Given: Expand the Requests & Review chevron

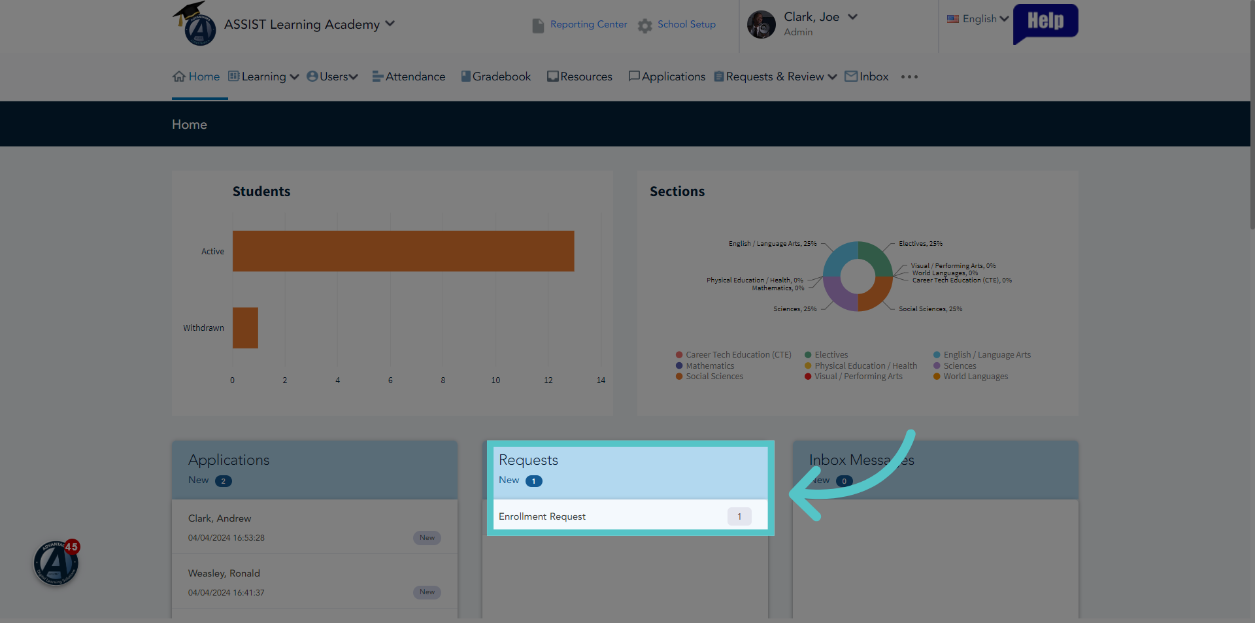Looking at the screenshot, I should coord(832,77).
